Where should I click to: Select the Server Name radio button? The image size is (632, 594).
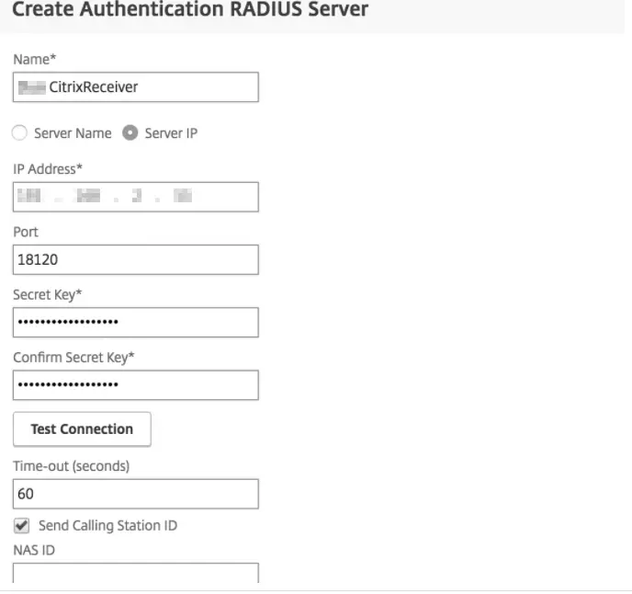click(20, 133)
